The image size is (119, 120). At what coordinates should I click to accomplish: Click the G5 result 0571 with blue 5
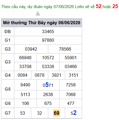(48, 85)
